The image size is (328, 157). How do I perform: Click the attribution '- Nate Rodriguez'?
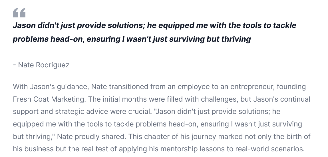click(41, 65)
